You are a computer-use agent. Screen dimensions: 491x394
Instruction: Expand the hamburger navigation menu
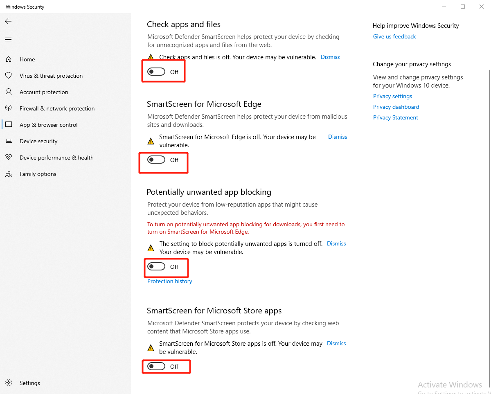pyautogui.click(x=8, y=40)
